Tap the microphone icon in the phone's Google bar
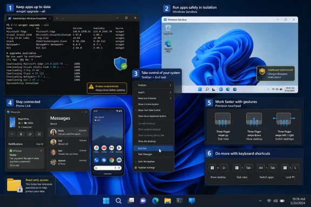This screenshot has width=311, height=207. [115, 168]
